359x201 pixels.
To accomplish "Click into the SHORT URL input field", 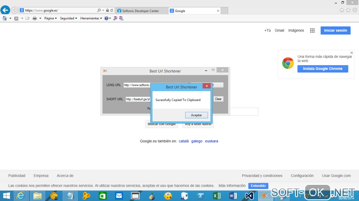I will [x=138, y=99].
